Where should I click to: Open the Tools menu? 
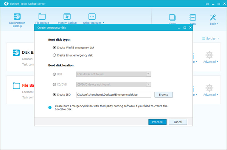click(x=214, y=20)
